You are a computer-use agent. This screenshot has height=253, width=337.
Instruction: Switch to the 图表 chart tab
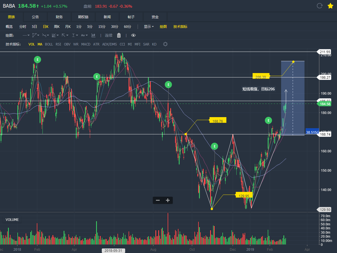tap(11, 17)
